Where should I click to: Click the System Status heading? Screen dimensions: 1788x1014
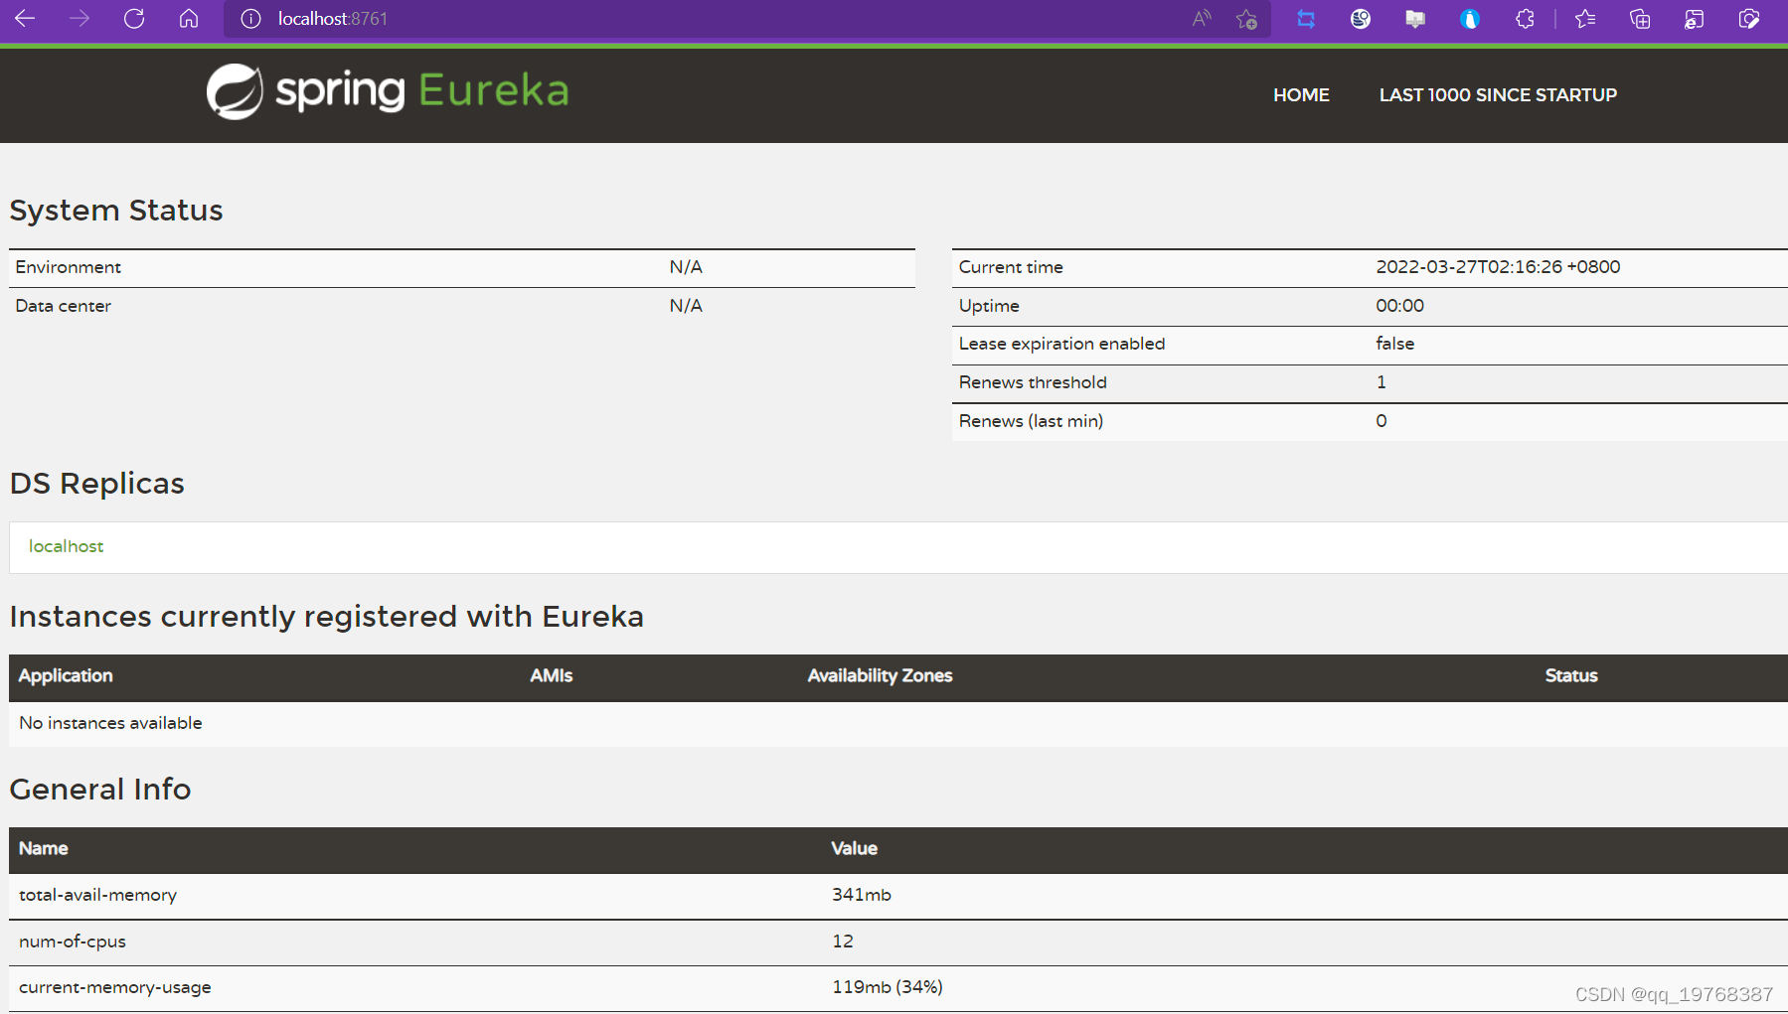pyautogui.click(x=116, y=211)
